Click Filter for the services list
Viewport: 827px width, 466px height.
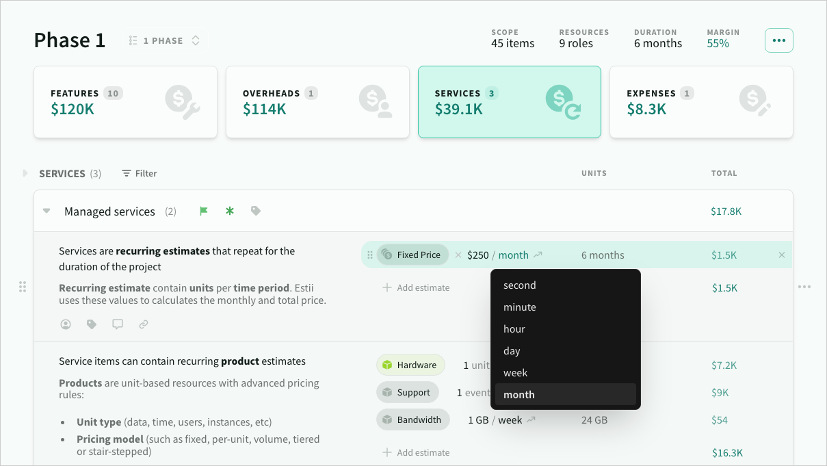(x=140, y=174)
